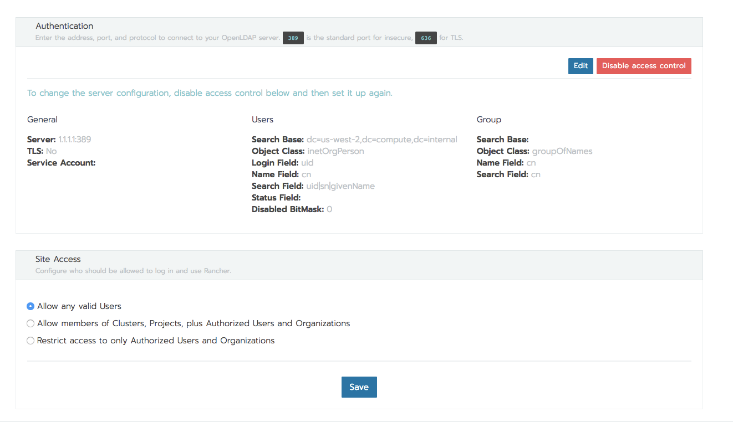Click the General column heading
This screenshot has width=733, height=422.
pos(42,120)
